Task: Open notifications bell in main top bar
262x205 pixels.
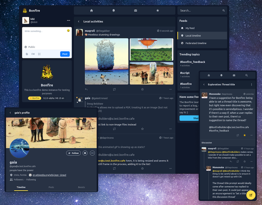Action: [x=114, y=11]
